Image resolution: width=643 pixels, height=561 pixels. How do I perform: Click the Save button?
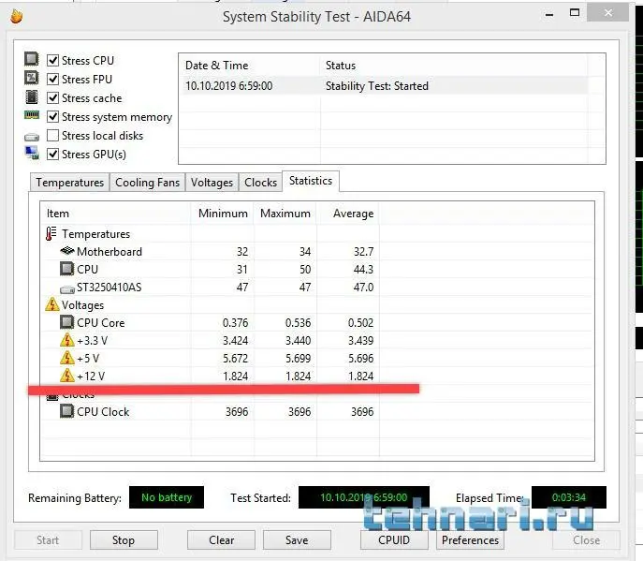click(x=297, y=540)
